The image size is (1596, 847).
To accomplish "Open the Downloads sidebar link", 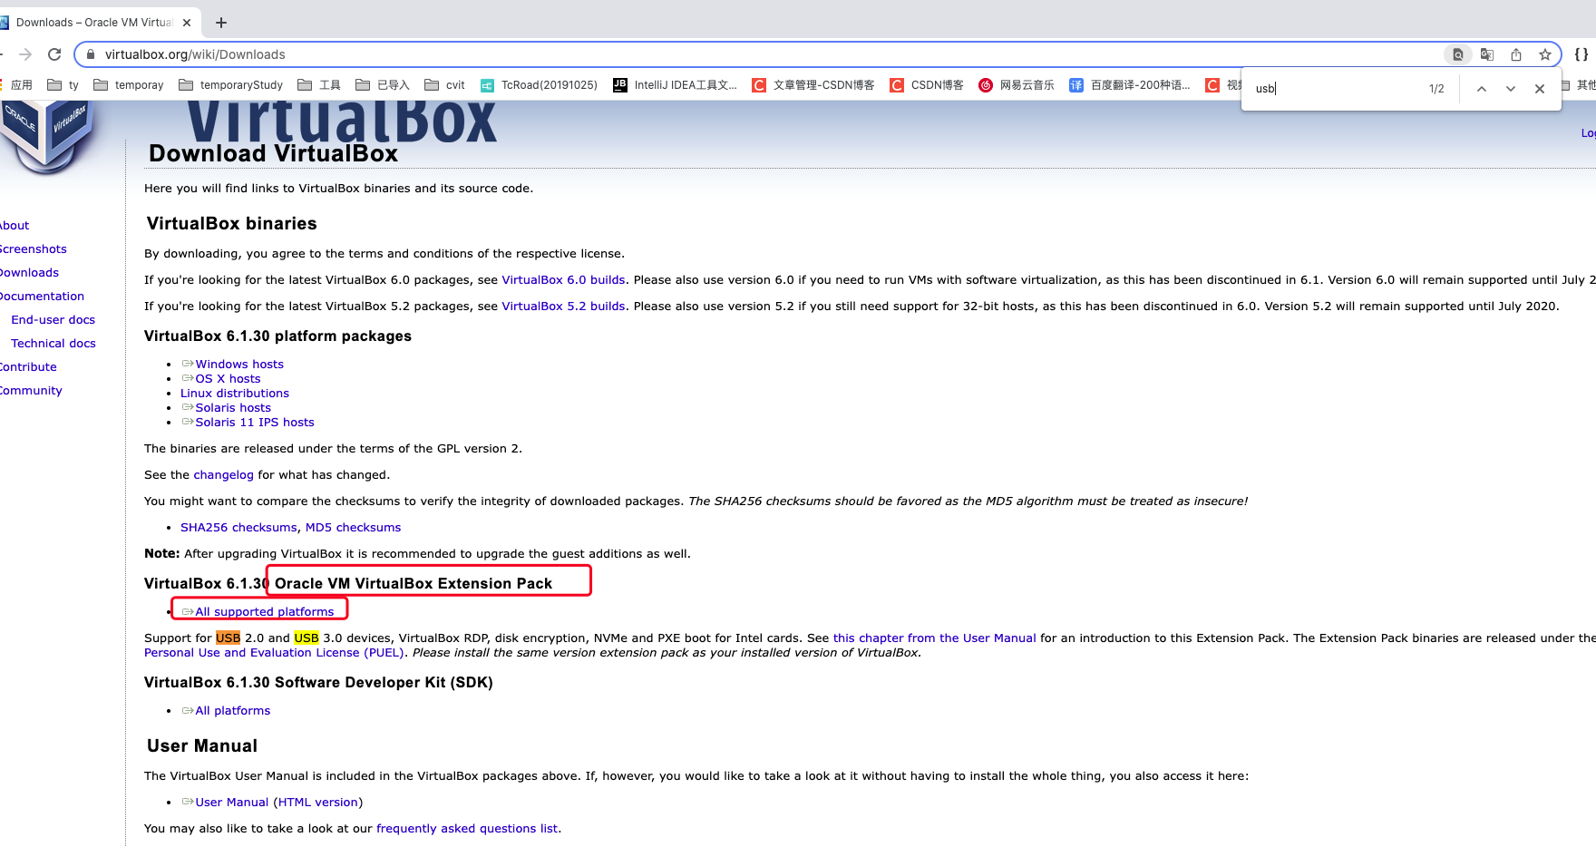I will (29, 273).
